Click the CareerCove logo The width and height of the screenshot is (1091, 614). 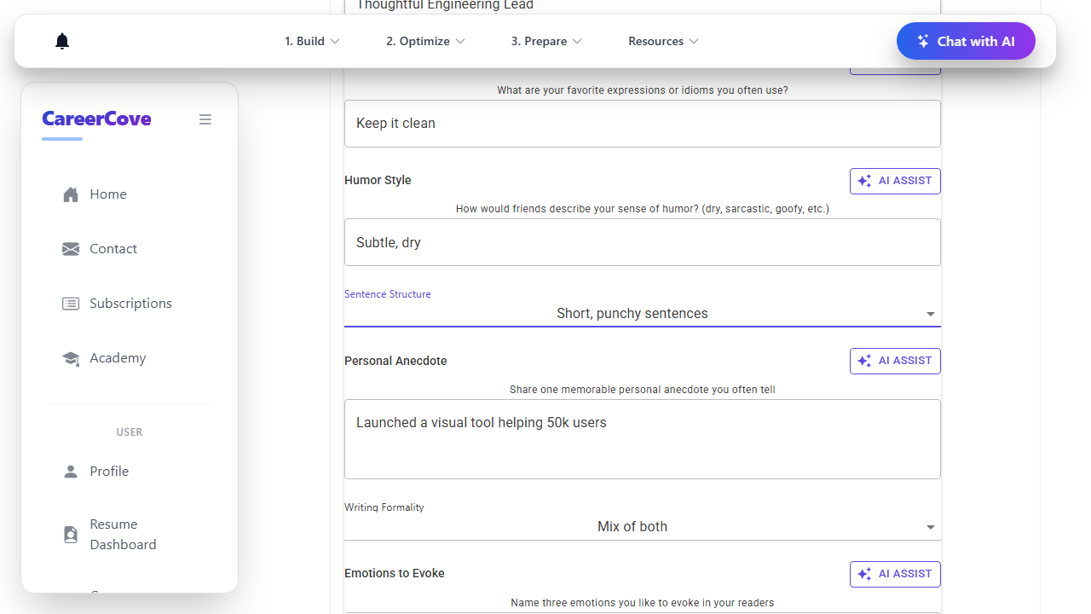96,119
